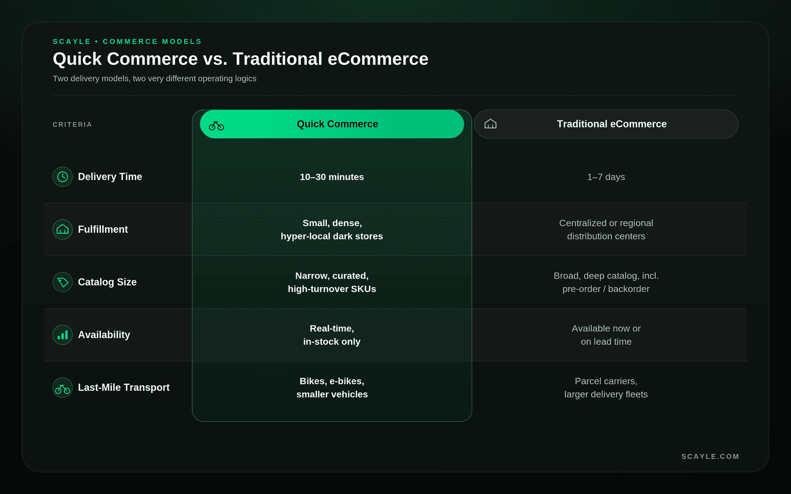
Task: Click the CRITERIA column label
Action: [72, 124]
